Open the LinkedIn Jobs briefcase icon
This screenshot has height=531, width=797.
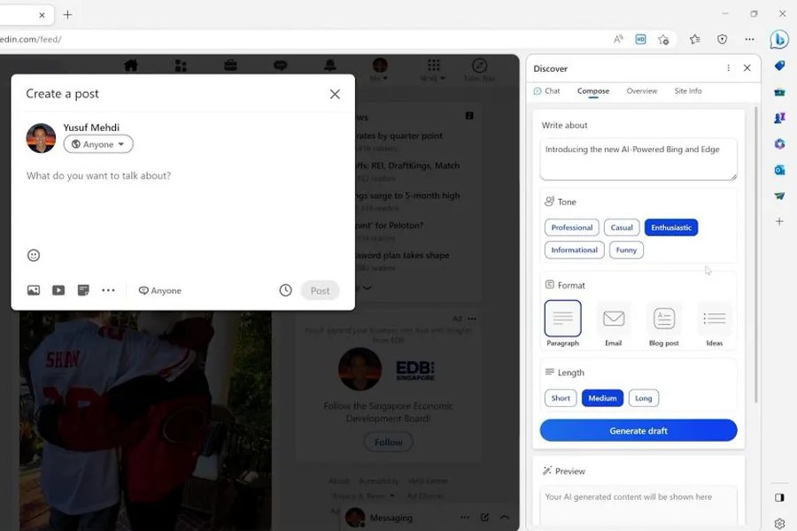[230, 65]
